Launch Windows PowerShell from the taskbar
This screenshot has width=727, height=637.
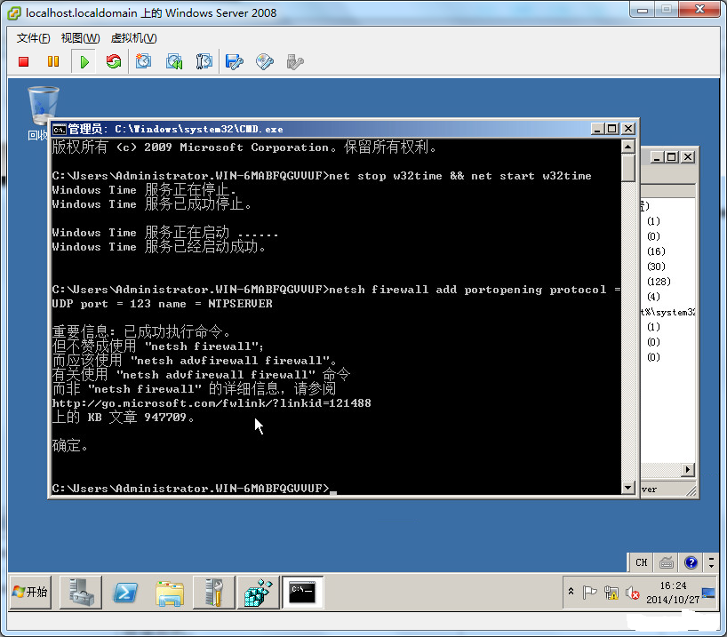tap(125, 592)
